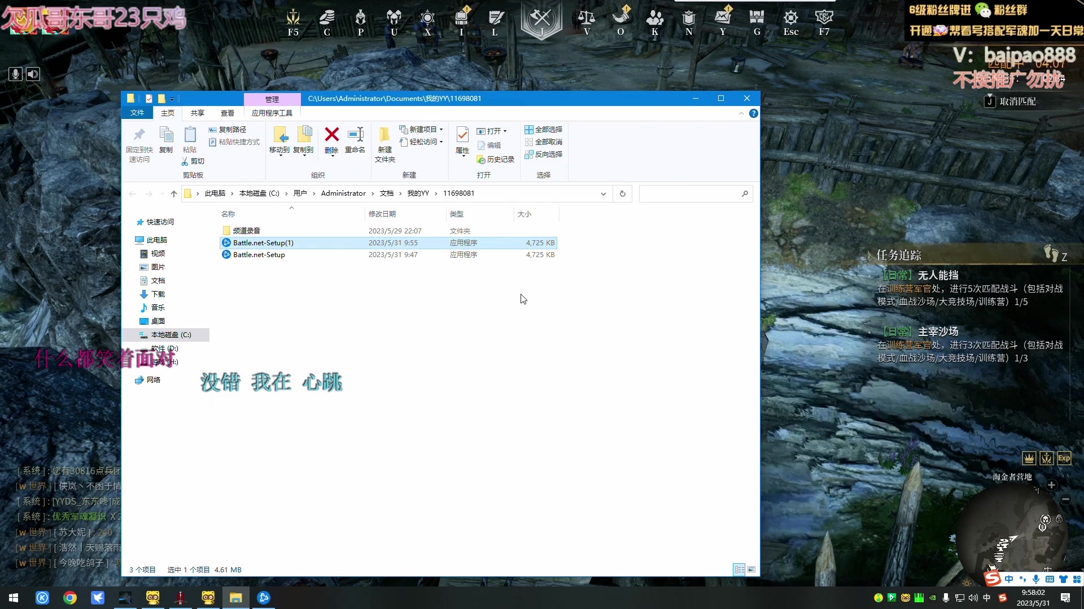Click Select all in ribbon
The height and width of the screenshot is (609, 1084).
point(543,130)
